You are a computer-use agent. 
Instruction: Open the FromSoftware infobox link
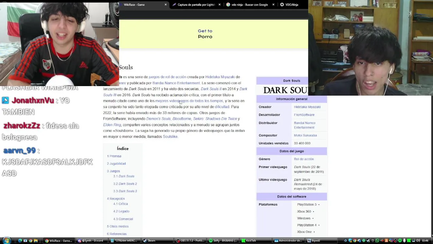304,115
